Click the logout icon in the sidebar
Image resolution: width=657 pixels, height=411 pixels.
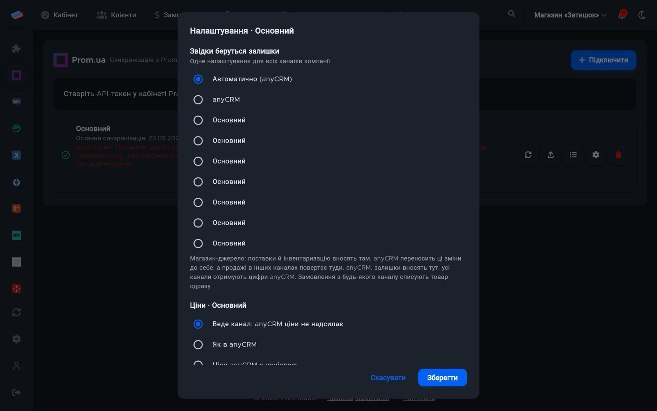[16, 393]
